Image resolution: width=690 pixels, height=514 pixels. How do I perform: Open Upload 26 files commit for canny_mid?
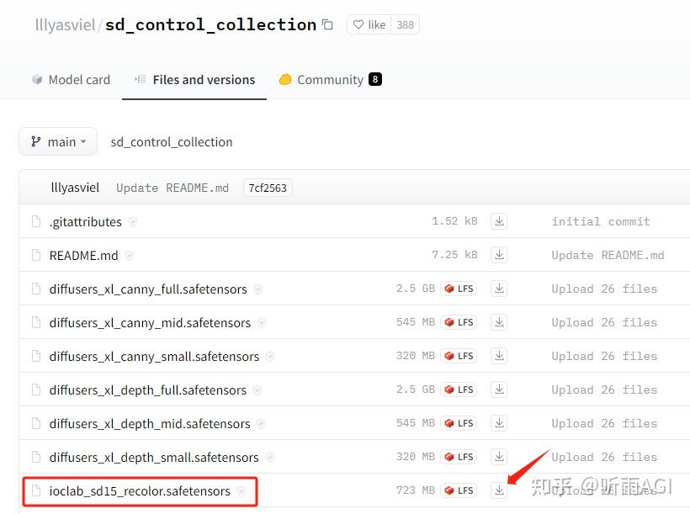point(604,322)
